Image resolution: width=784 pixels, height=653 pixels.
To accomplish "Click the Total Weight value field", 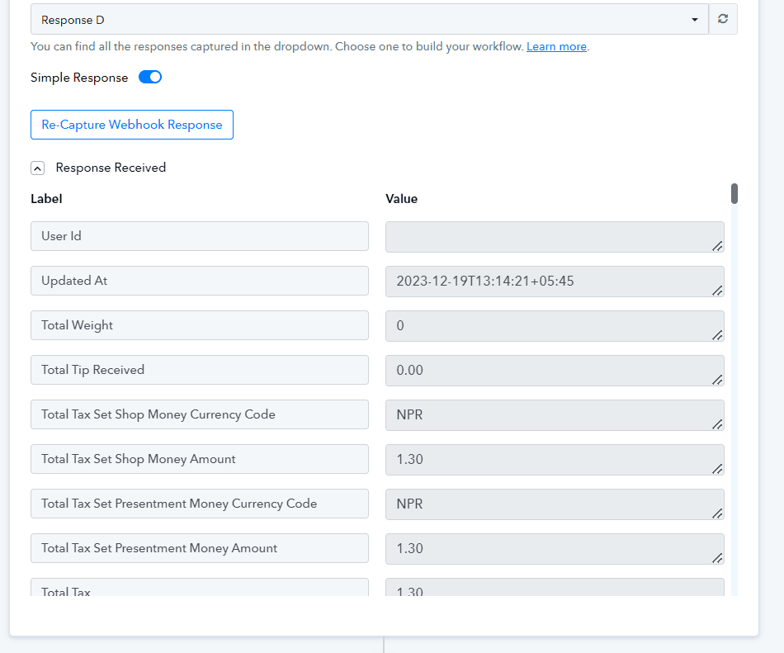I will point(555,326).
